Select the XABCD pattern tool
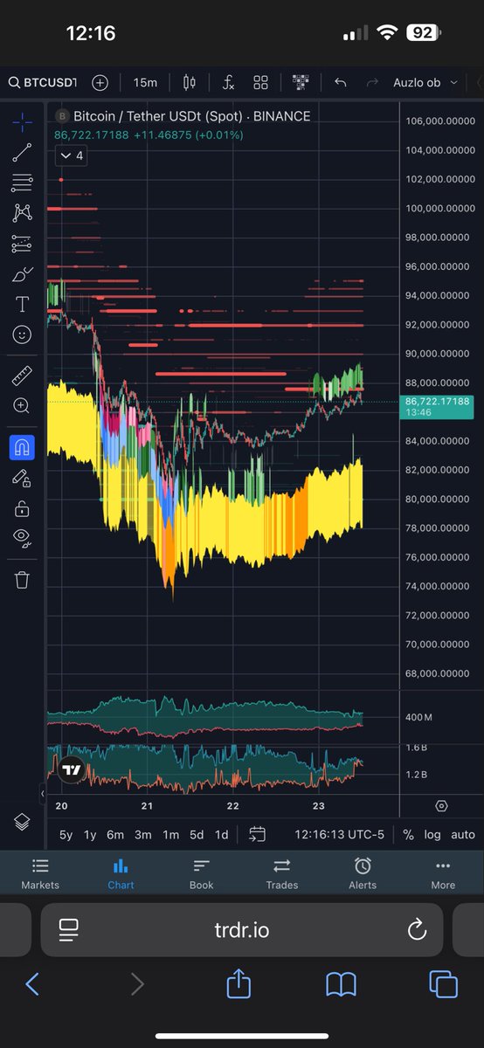The image size is (484, 1048). [22, 212]
